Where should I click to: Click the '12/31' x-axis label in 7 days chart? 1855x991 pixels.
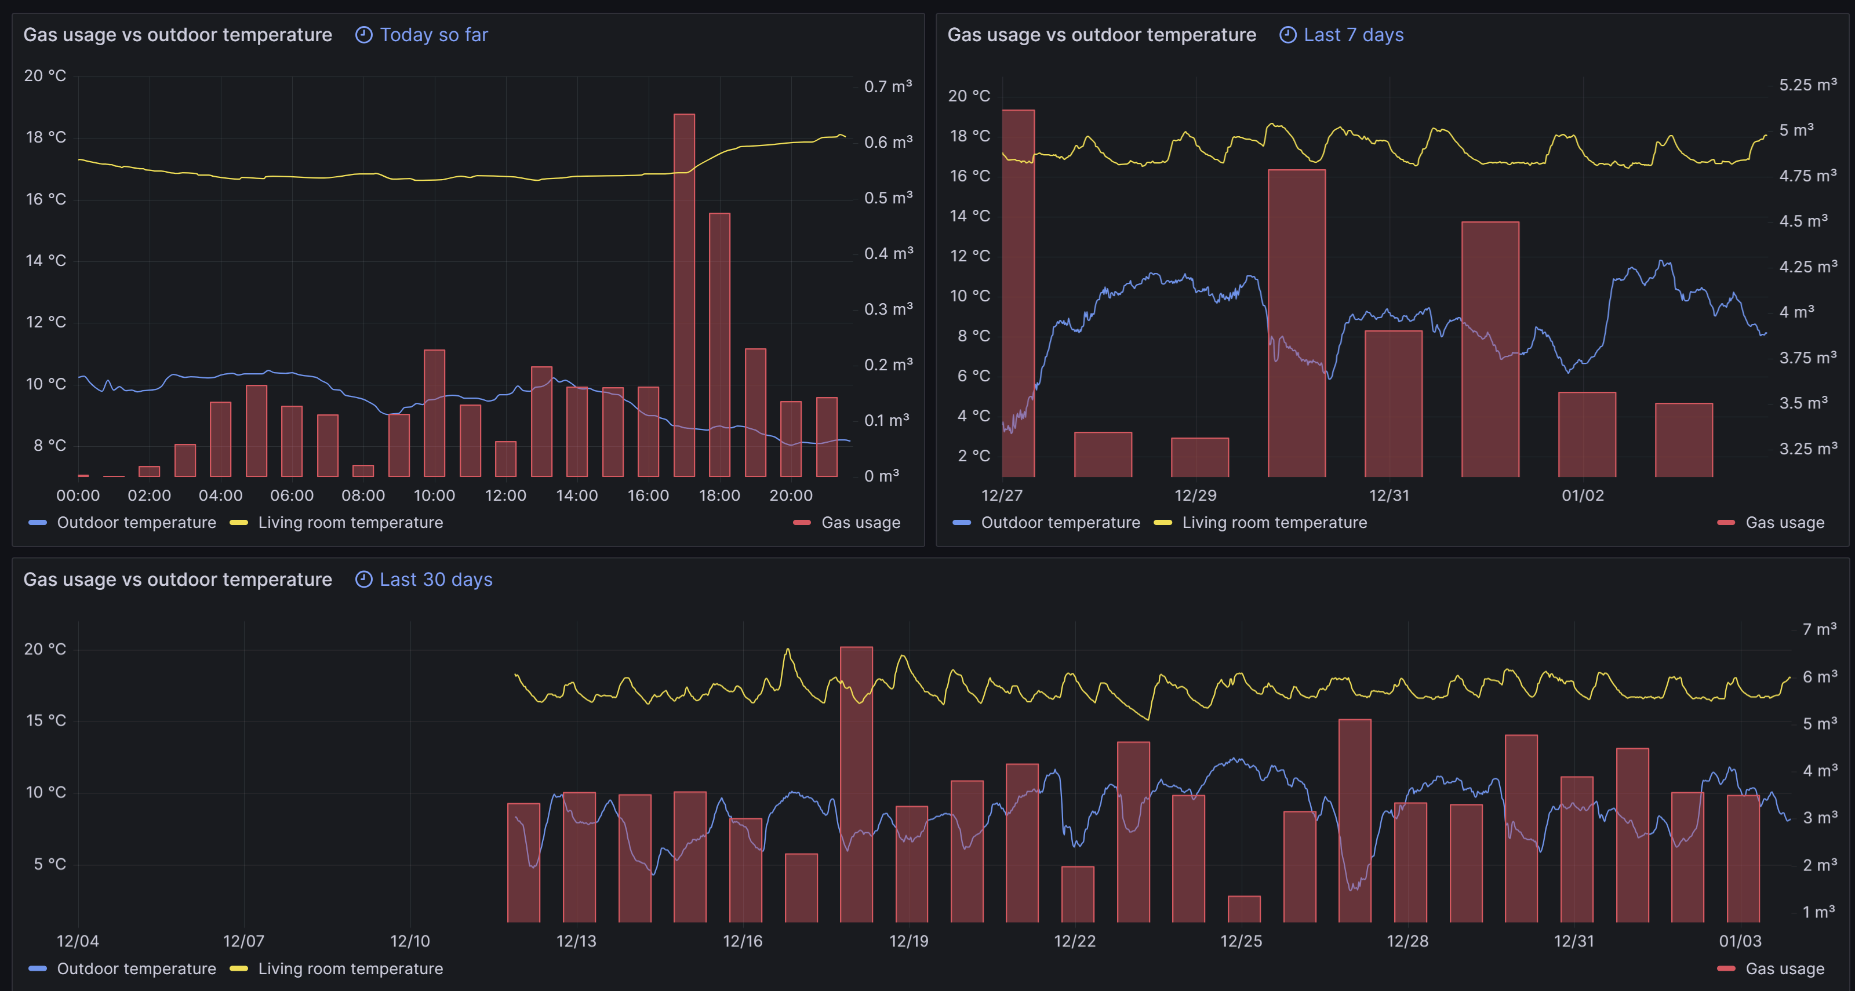1389,495
